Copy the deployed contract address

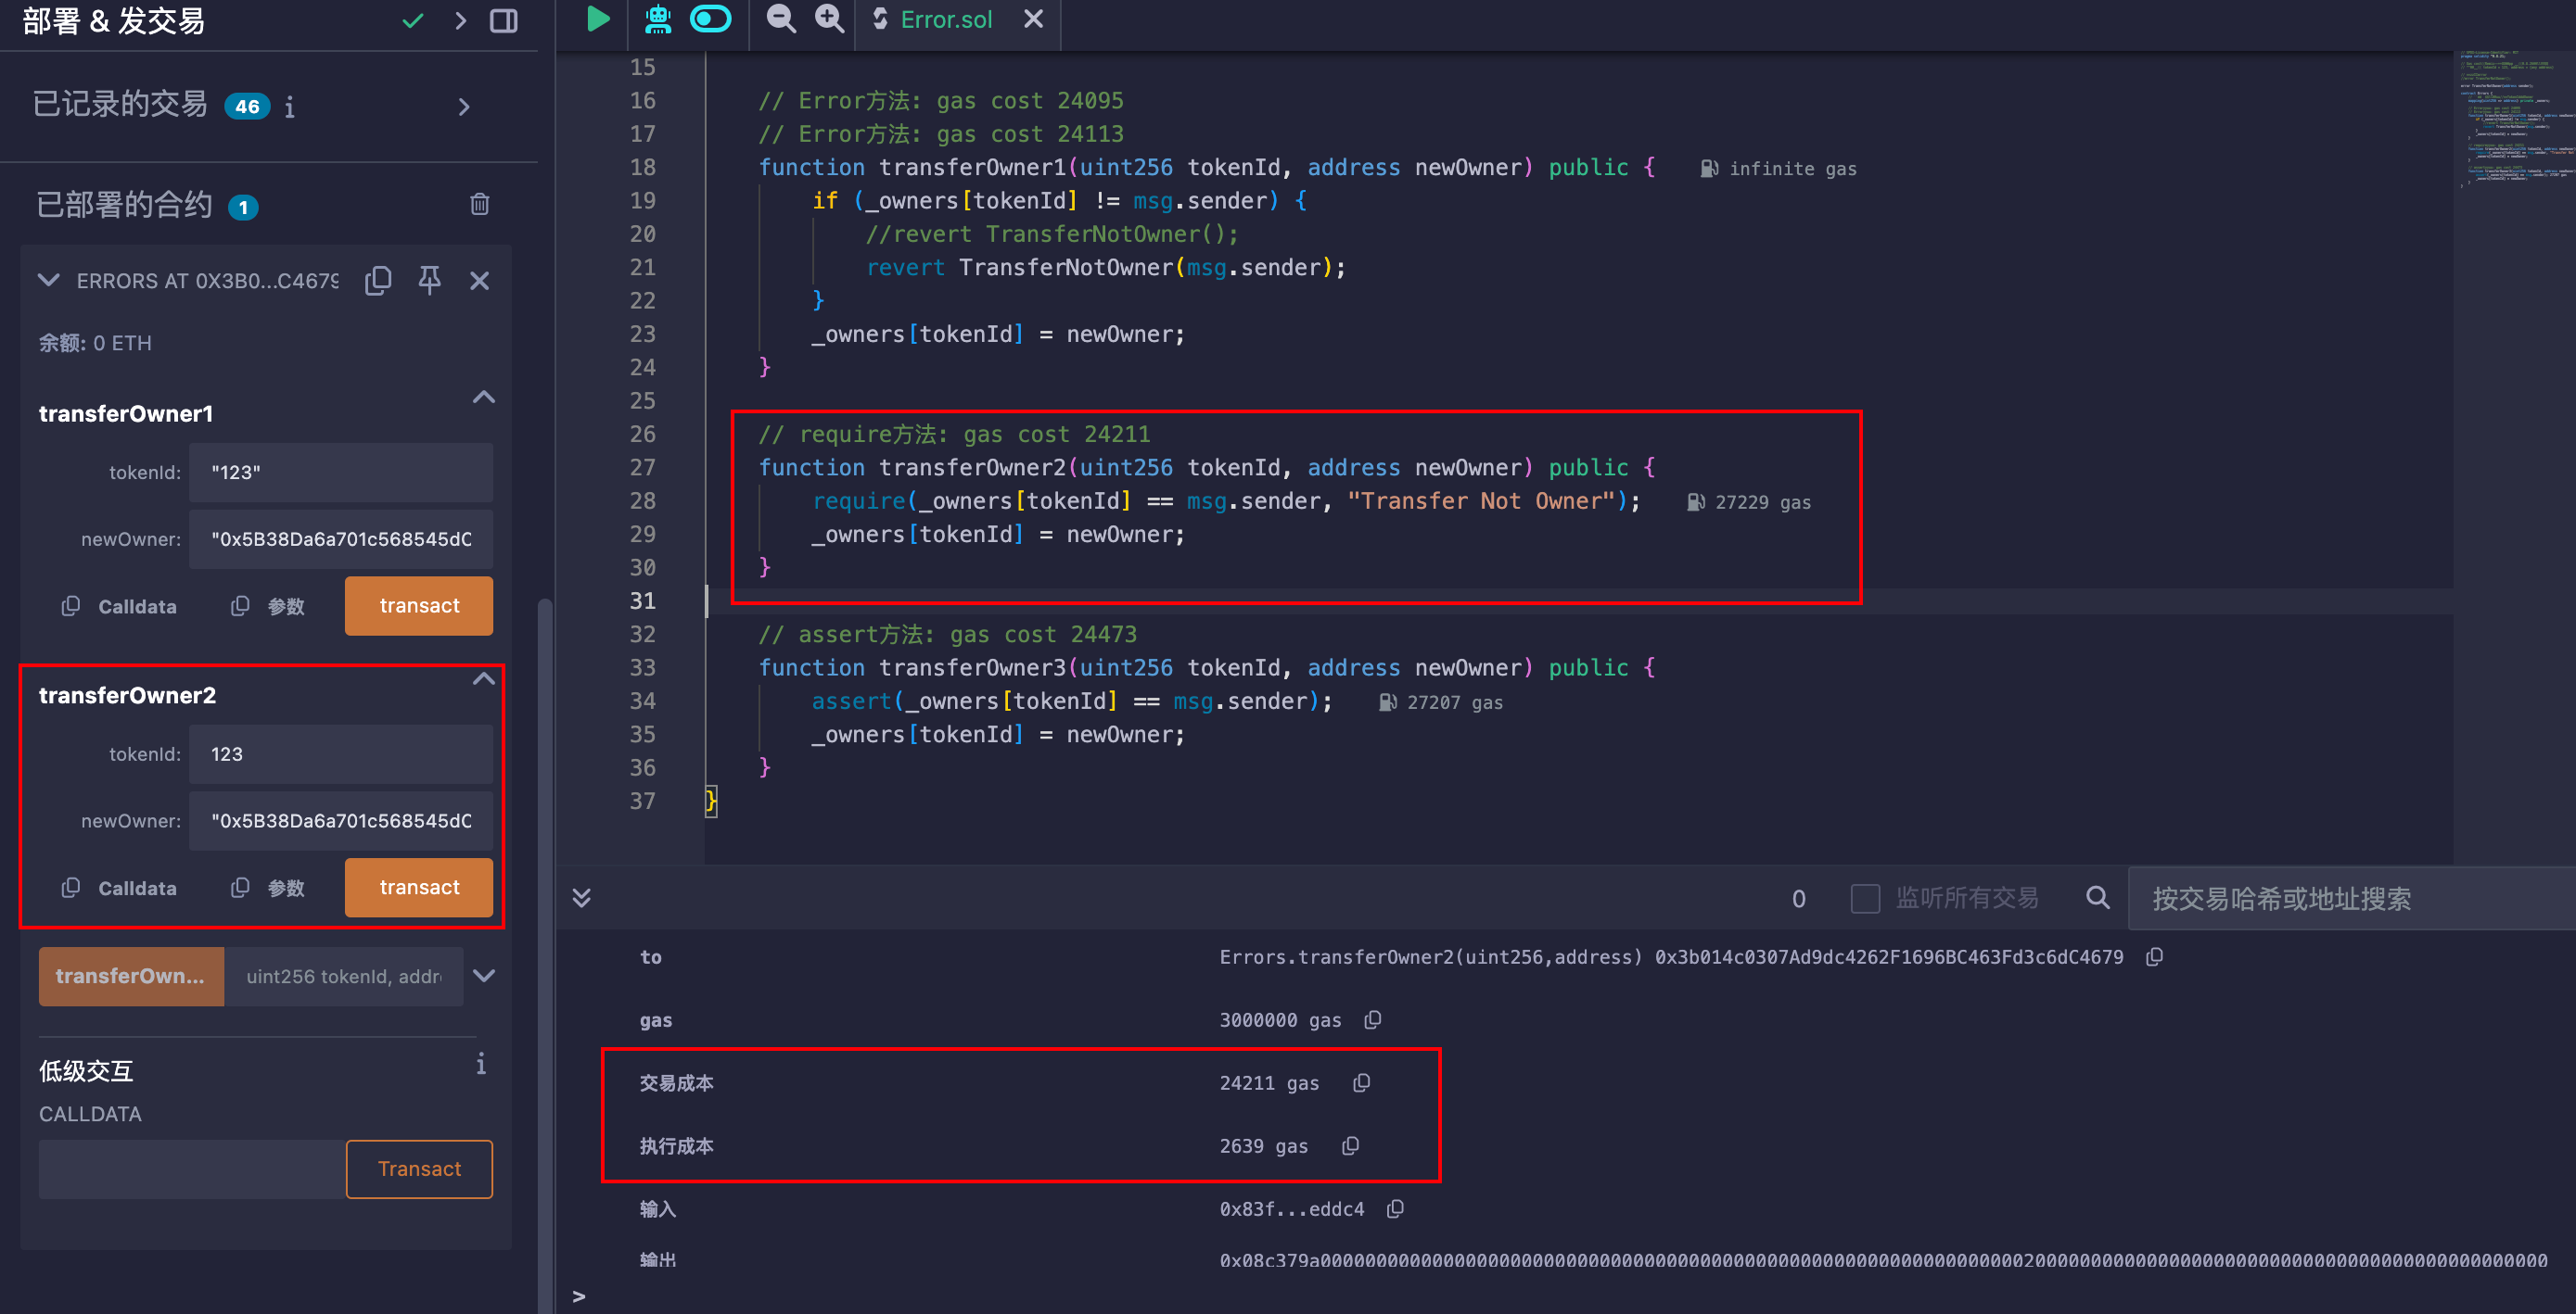tap(378, 281)
